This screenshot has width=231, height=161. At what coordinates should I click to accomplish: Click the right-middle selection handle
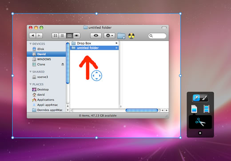coord(180,75)
